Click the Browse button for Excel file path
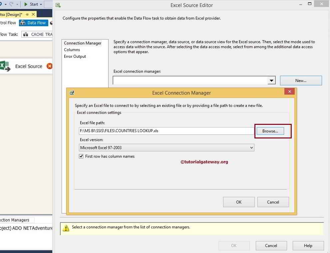330x253 pixels. coord(270,131)
